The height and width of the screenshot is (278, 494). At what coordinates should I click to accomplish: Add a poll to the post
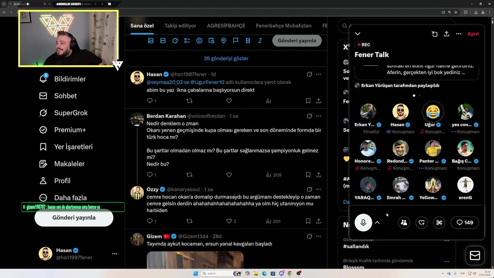coord(187,41)
